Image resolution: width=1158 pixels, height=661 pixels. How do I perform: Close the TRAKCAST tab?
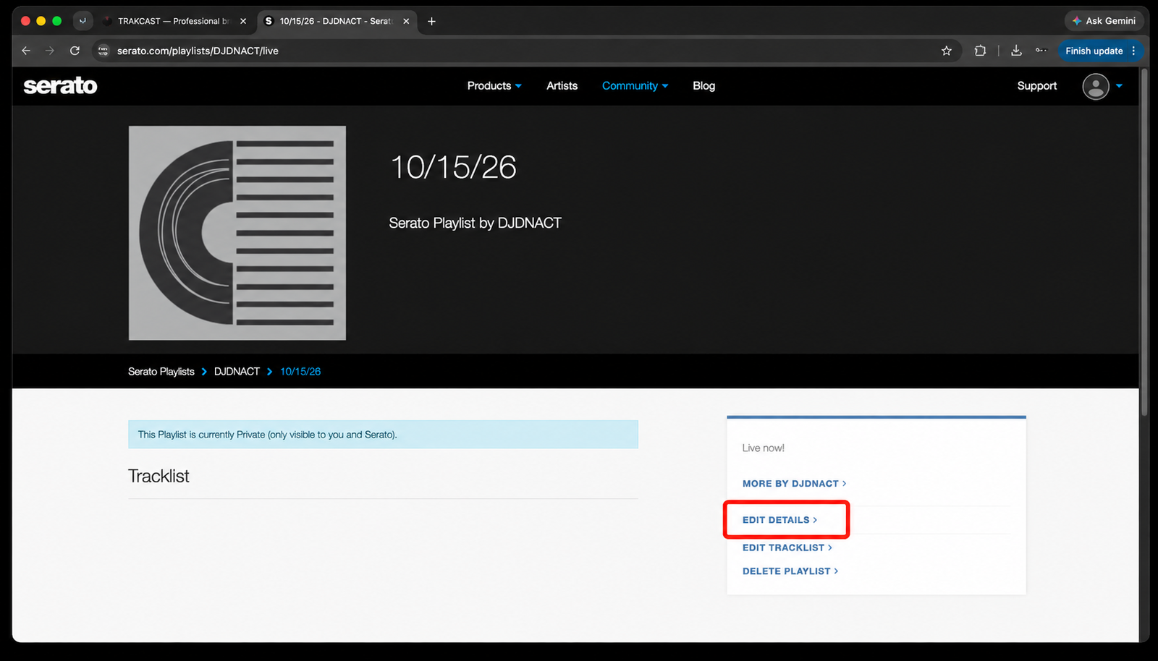[243, 21]
